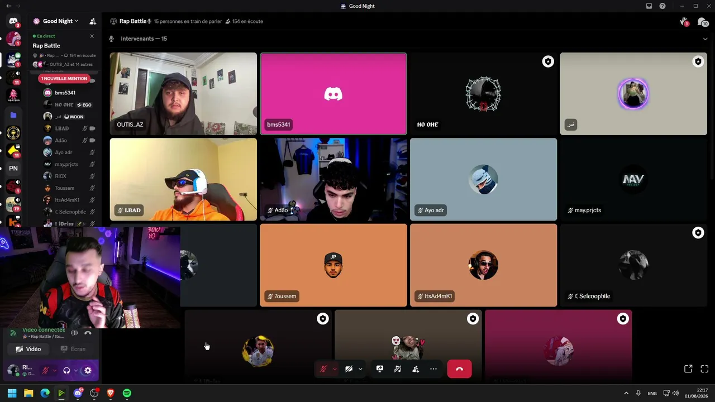Collapse the Intervenants speakers section
Viewport: 715px width, 402px height.
705,39
